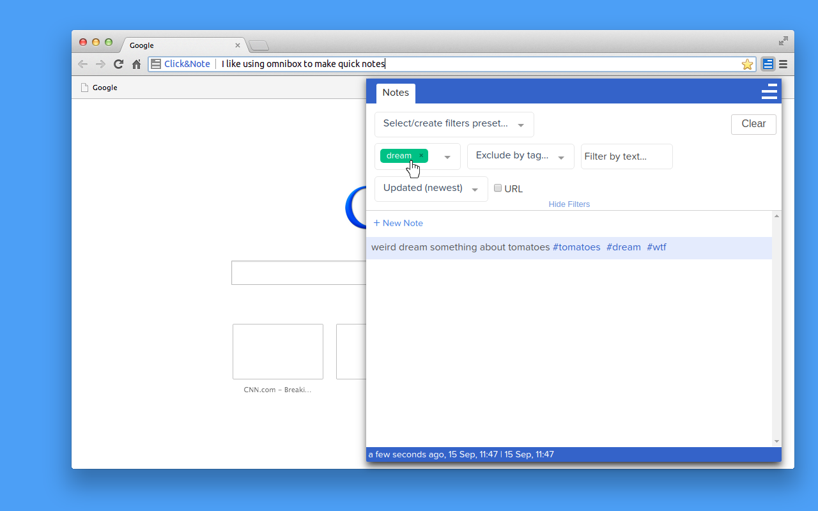Click the #tomatoes tag link
The image size is (818, 511).
[576, 247]
